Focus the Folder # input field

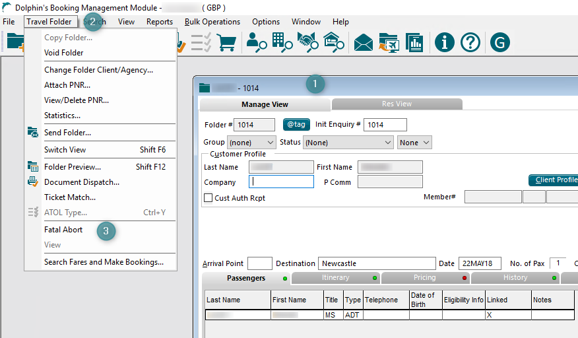[x=254, y=125]
